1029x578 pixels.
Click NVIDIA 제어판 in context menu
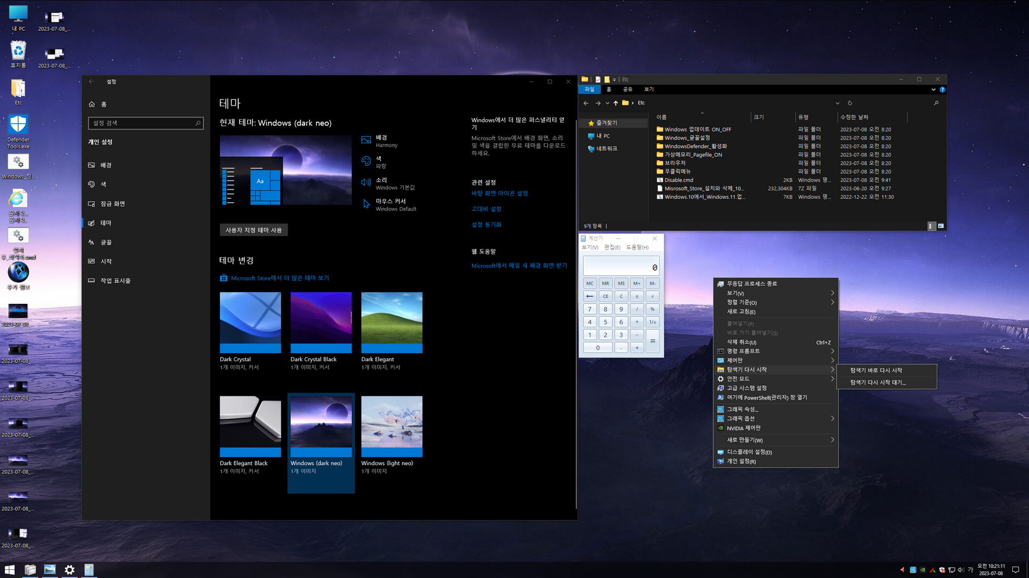coord(775,428)
